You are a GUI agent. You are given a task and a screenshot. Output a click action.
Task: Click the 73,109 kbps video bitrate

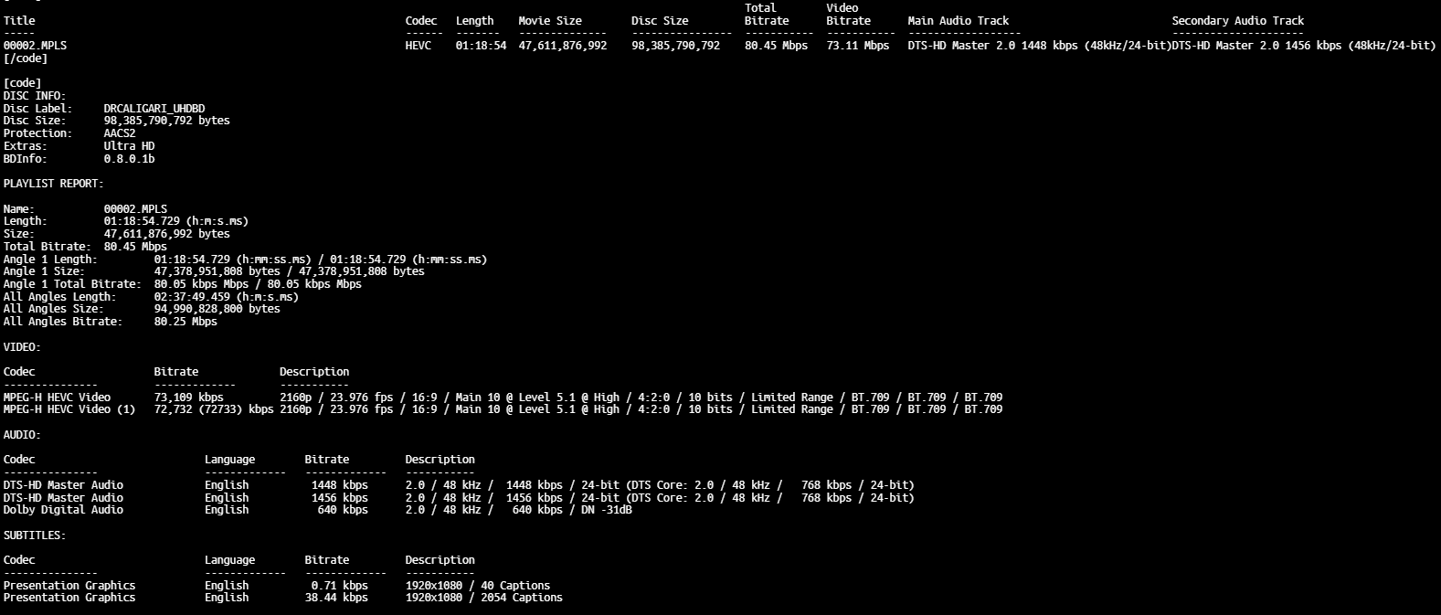tap(188, 398)
